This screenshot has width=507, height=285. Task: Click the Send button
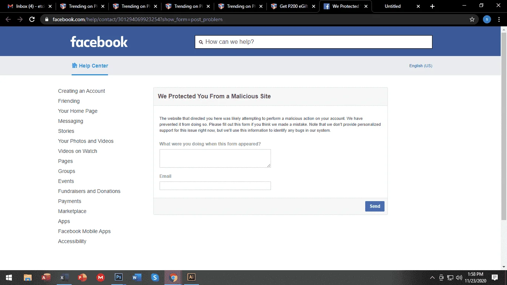click(375, 206)
